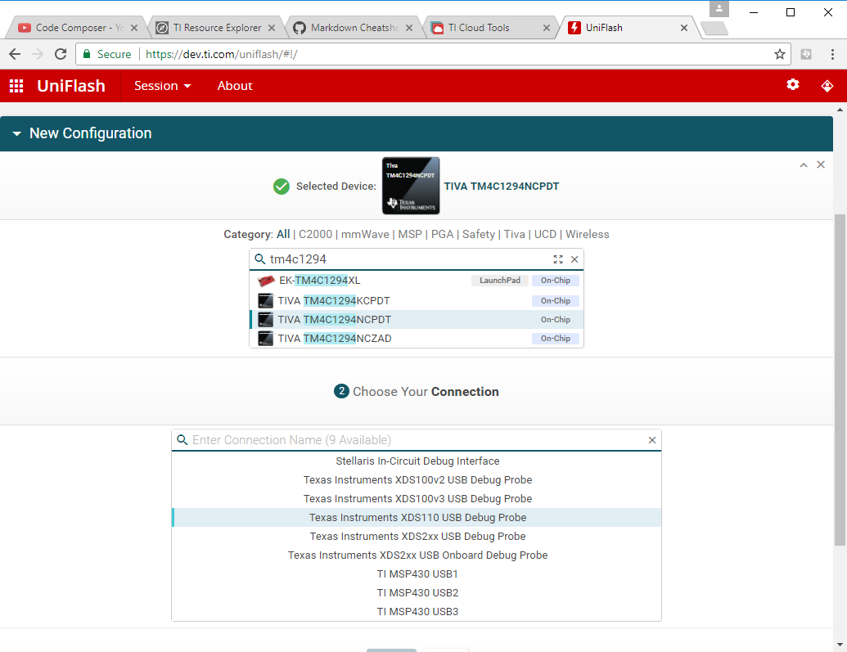Open a new browser tab

pyautogui.click(x=714, y=28)
